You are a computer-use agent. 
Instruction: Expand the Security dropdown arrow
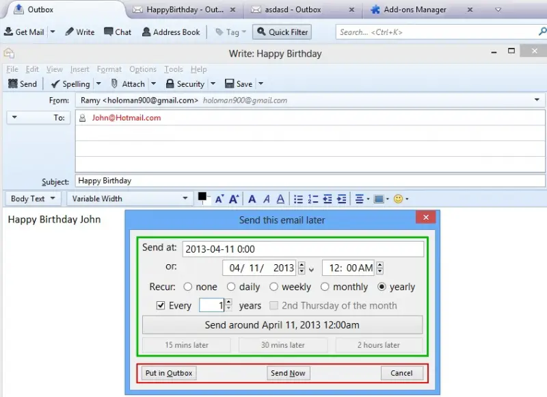tap(213, 84)
